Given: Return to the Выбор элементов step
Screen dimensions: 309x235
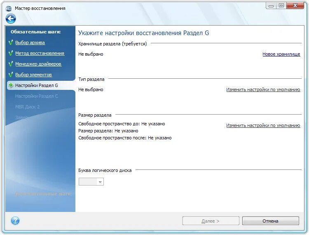Looking at the screenshot, I should pos(33,75).
